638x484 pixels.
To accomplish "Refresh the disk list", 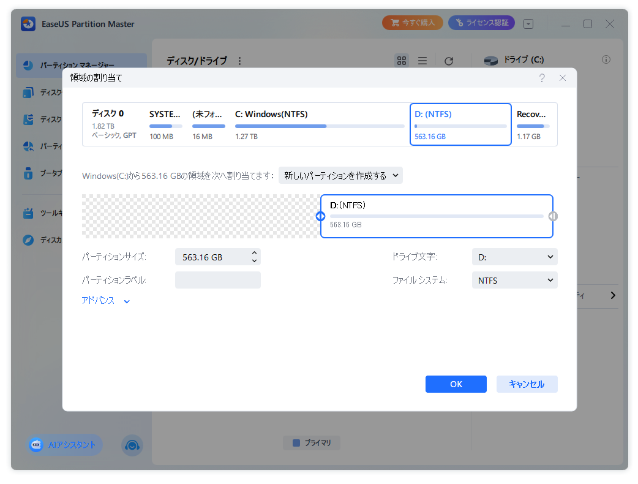I will [x=449, y=61].
